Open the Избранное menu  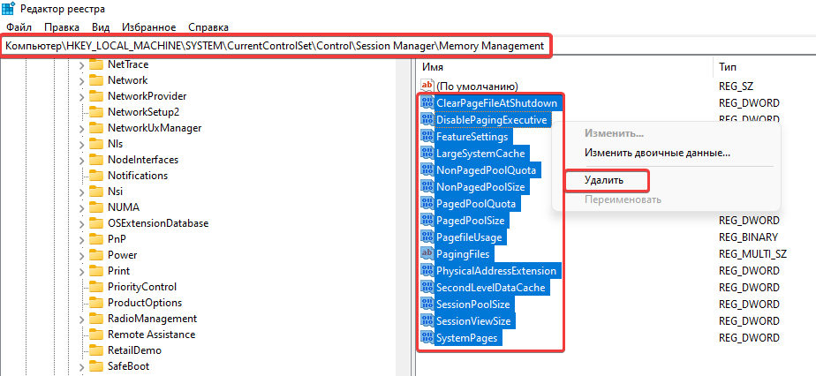pos(150,27)
